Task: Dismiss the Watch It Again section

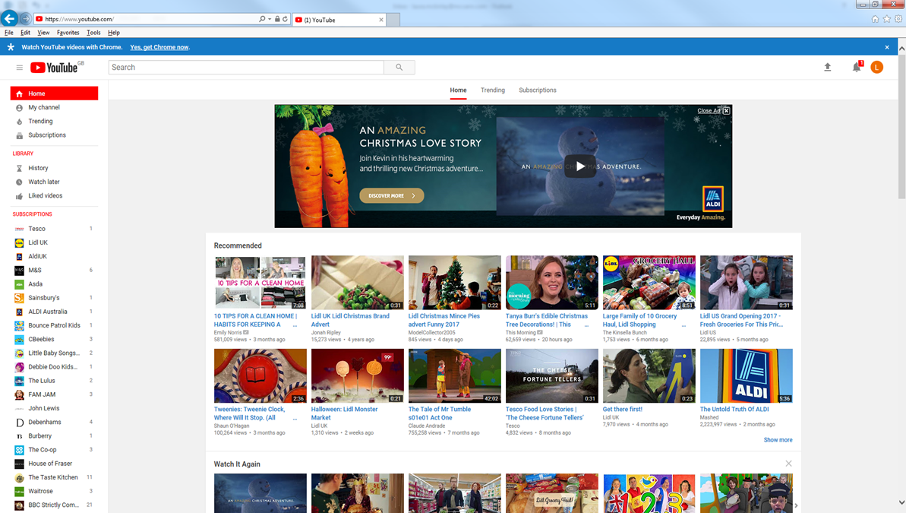Action: click(789, 464)
